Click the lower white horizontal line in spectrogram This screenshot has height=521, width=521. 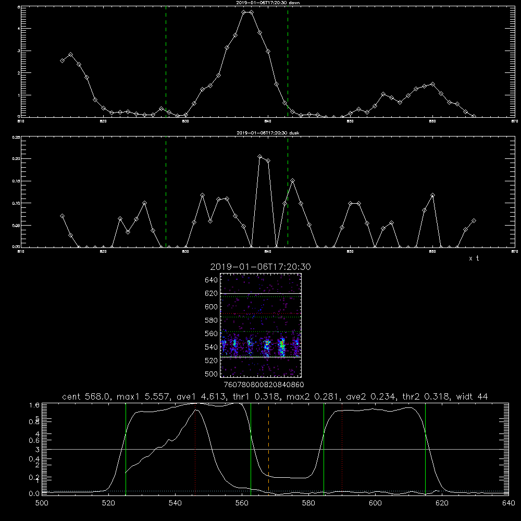tap(261, 357)
